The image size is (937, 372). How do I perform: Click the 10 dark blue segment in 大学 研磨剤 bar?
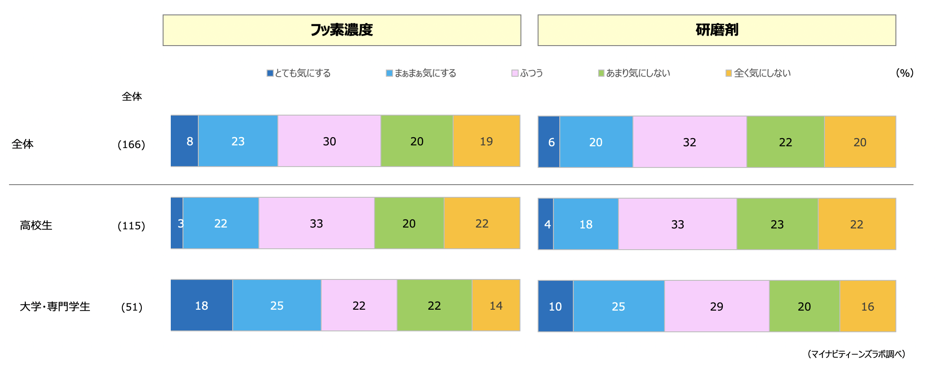[x=556, y=306]
